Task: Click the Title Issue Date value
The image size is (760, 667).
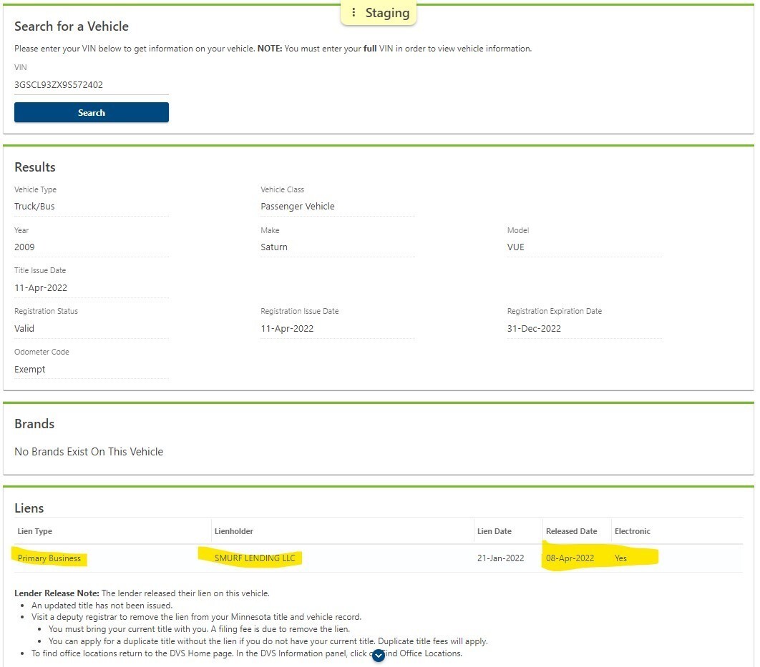Action: tap(91, 288)
